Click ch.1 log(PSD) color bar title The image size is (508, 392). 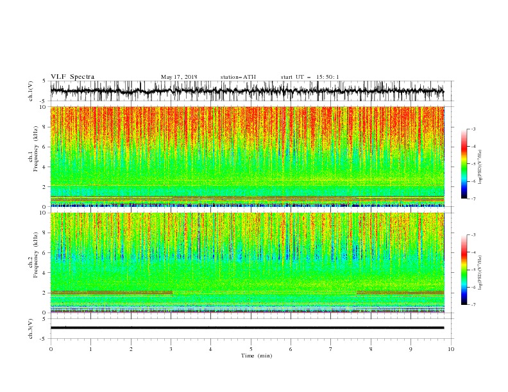click(x=480, y=167)
